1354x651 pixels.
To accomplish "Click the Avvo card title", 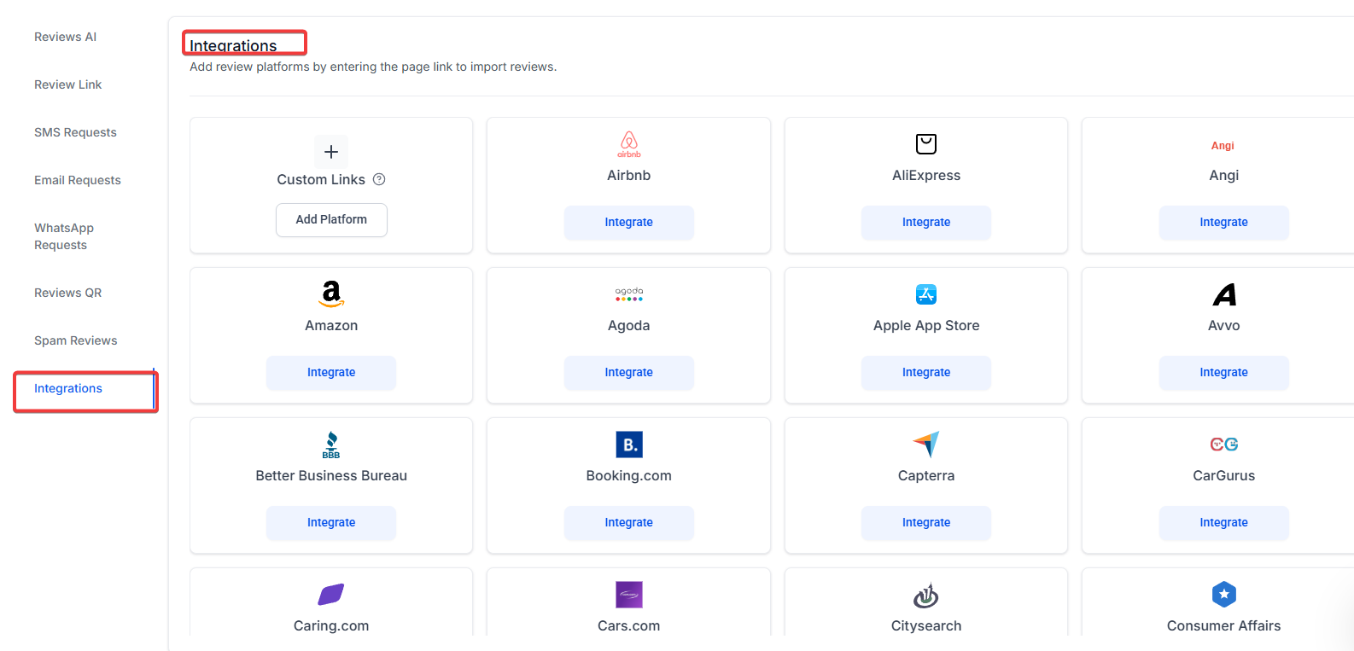I will click(x=1224, y=325).
